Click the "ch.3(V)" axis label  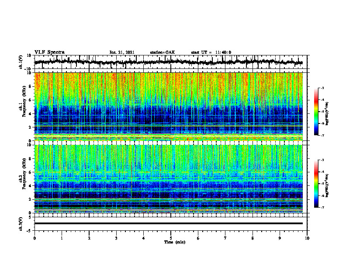pyautogui.click(x=21, y=224)
